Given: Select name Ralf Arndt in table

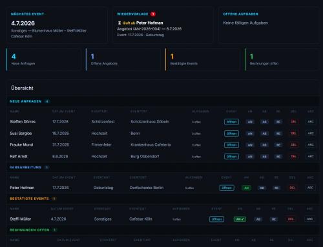Looking at the screenshot, I should [x=19, y=156].
